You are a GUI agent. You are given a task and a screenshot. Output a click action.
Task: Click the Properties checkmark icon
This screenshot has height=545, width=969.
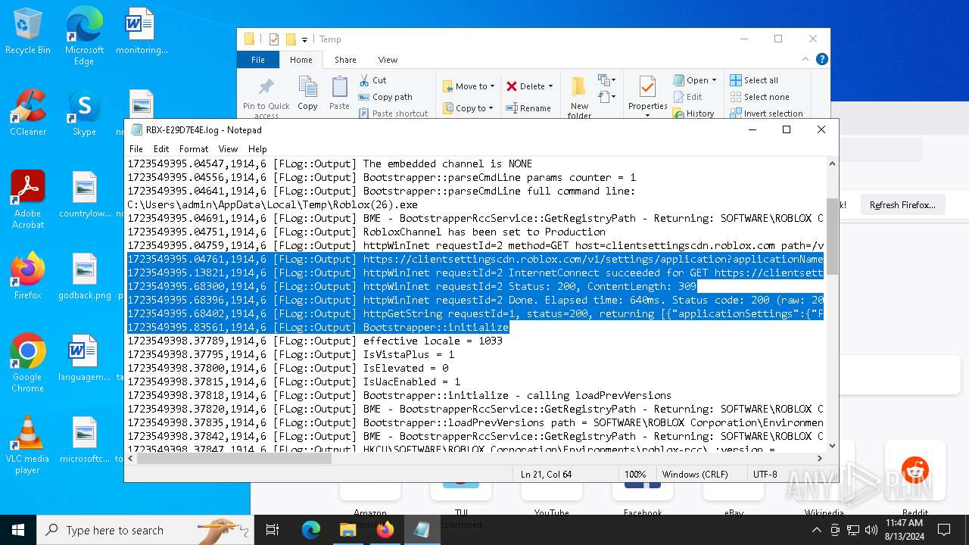[x=647, y=87]
